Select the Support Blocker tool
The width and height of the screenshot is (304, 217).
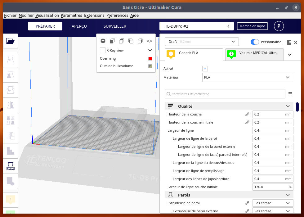[11, 136]
